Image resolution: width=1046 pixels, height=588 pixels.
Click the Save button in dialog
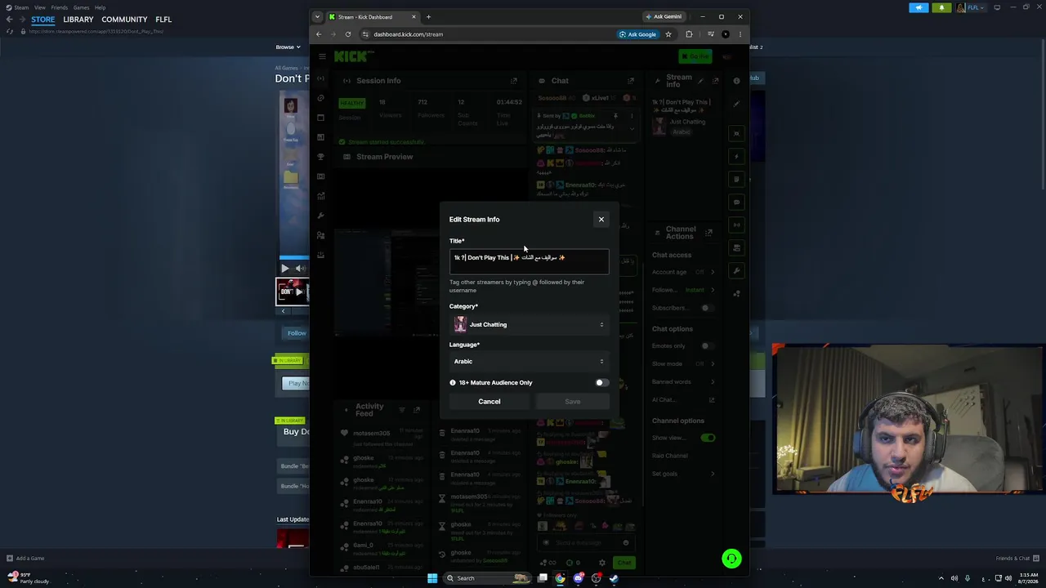coord(572,401)
